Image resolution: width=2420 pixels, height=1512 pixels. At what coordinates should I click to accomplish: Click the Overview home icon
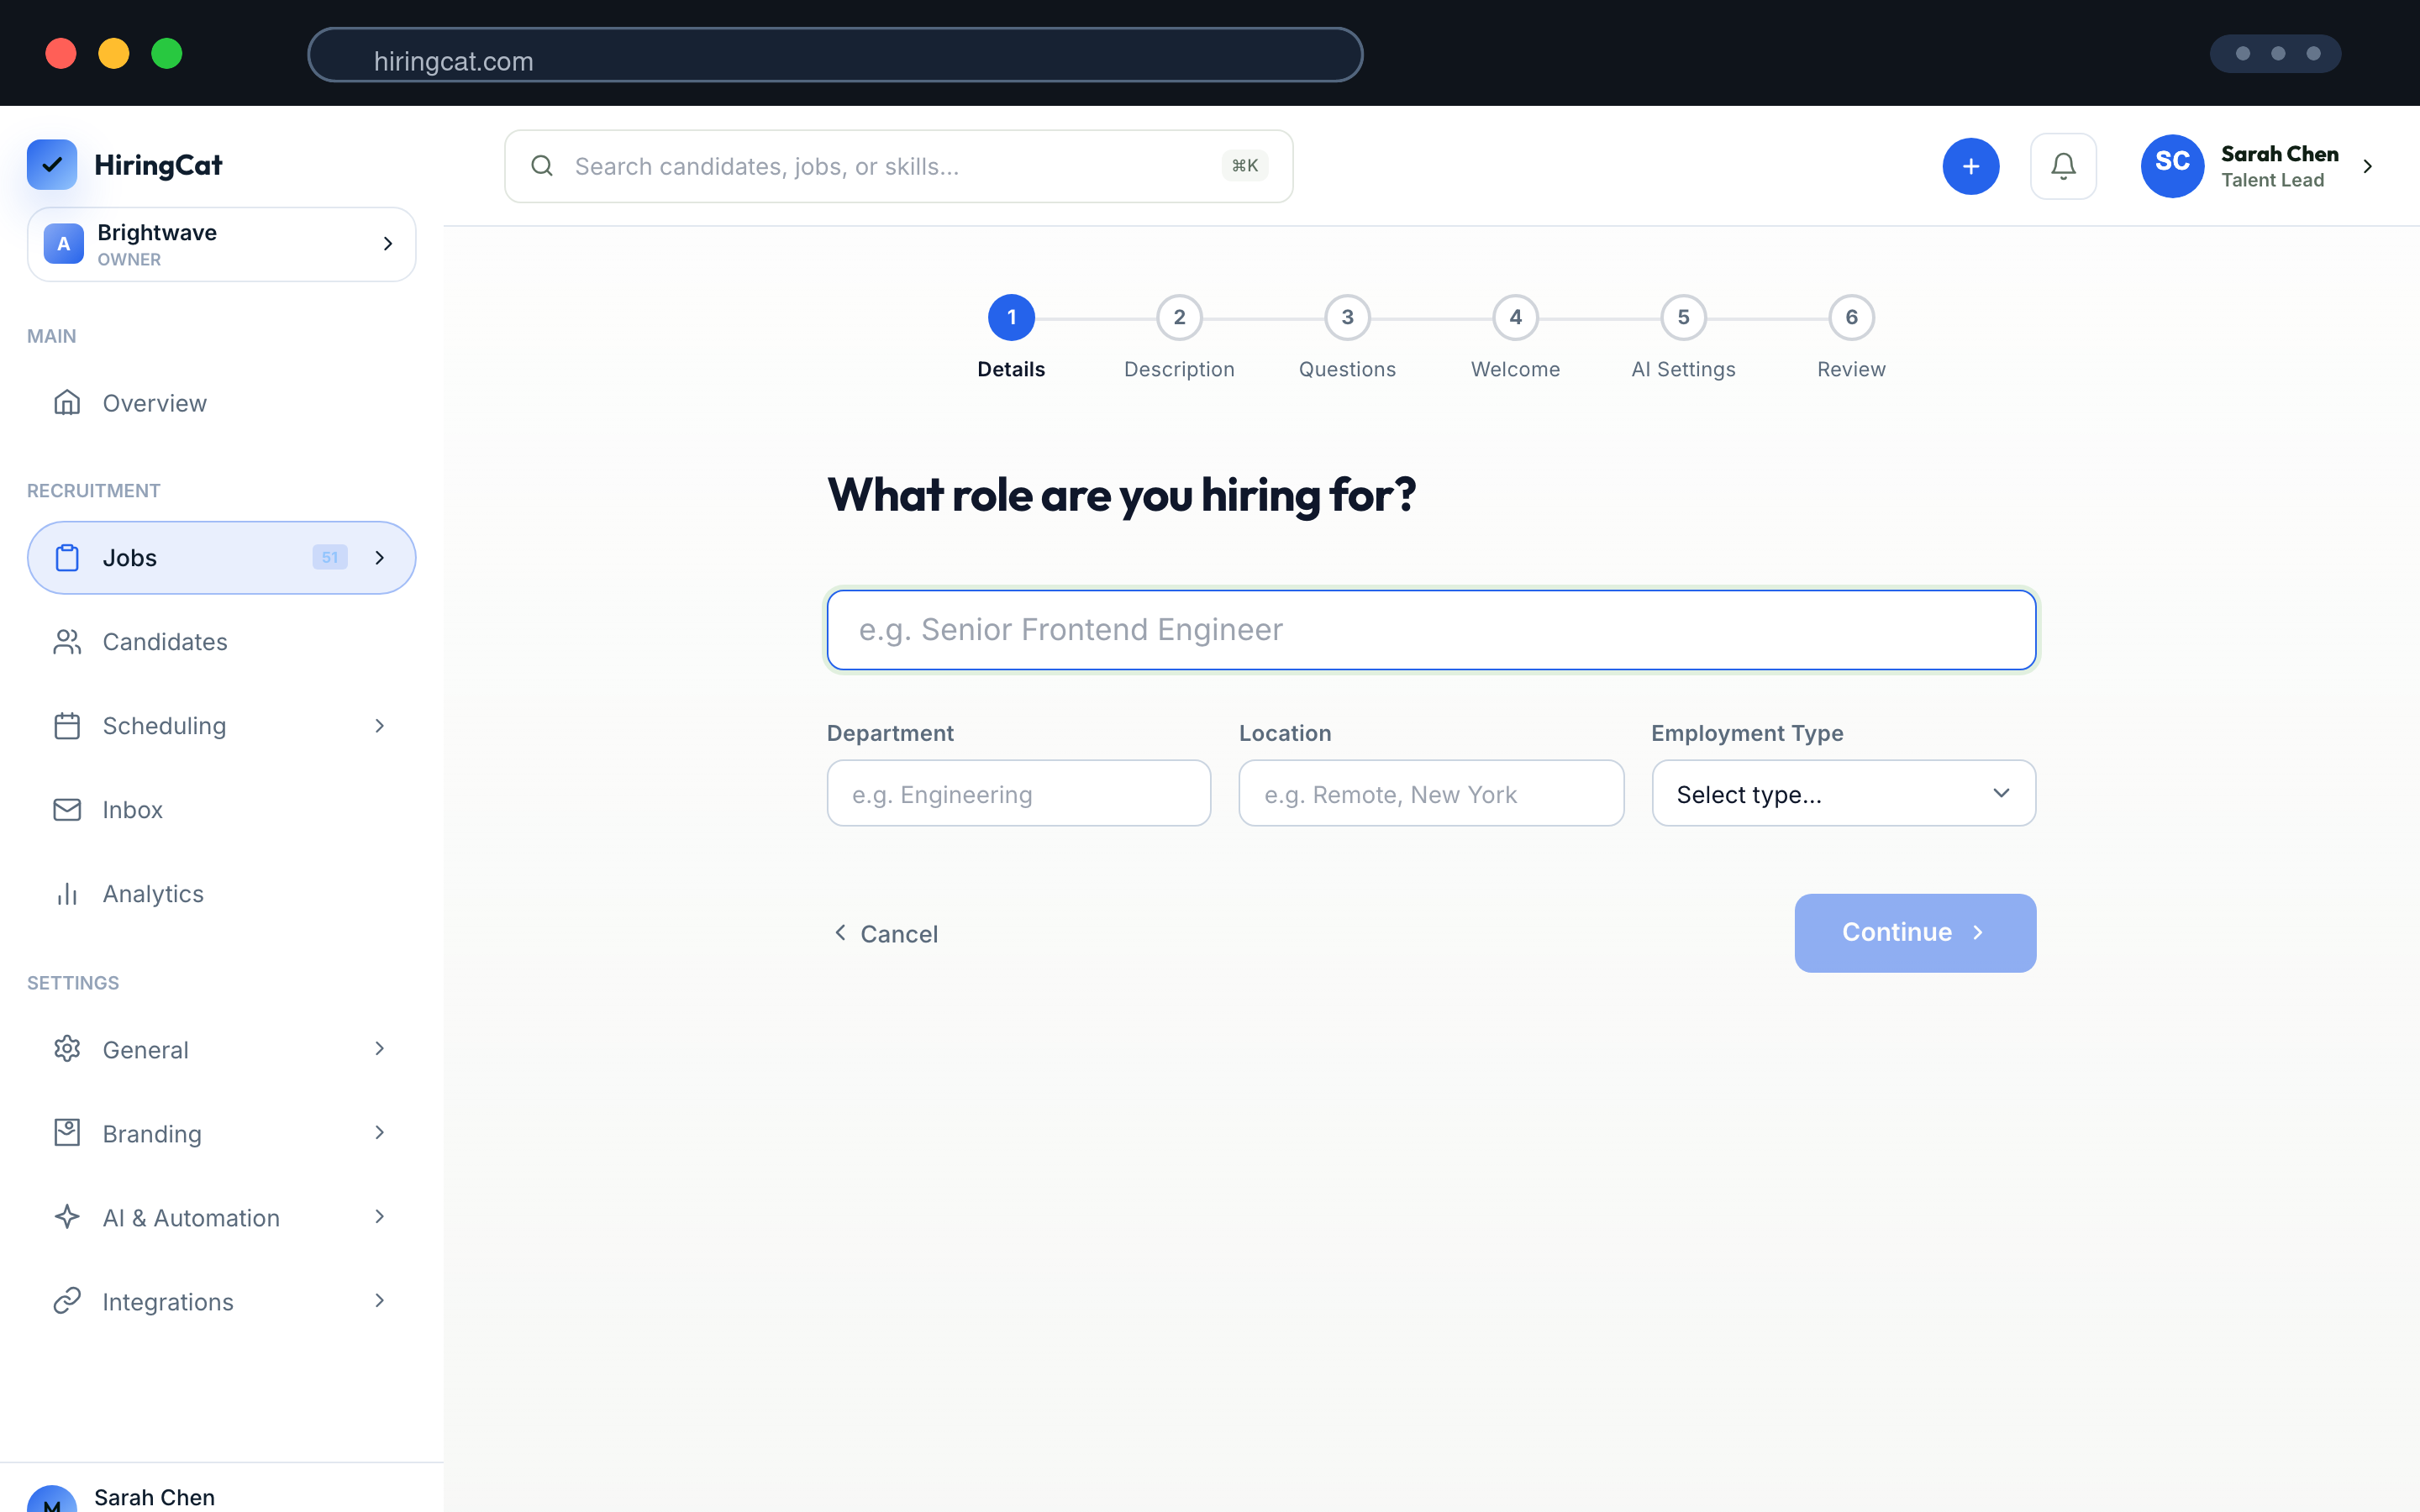pyautogui.click(x=67, y=403)
